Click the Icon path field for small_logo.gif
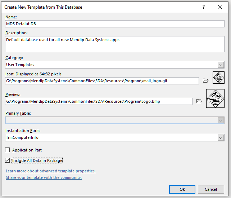Screen dimensions: 231x198 point(102,81)
